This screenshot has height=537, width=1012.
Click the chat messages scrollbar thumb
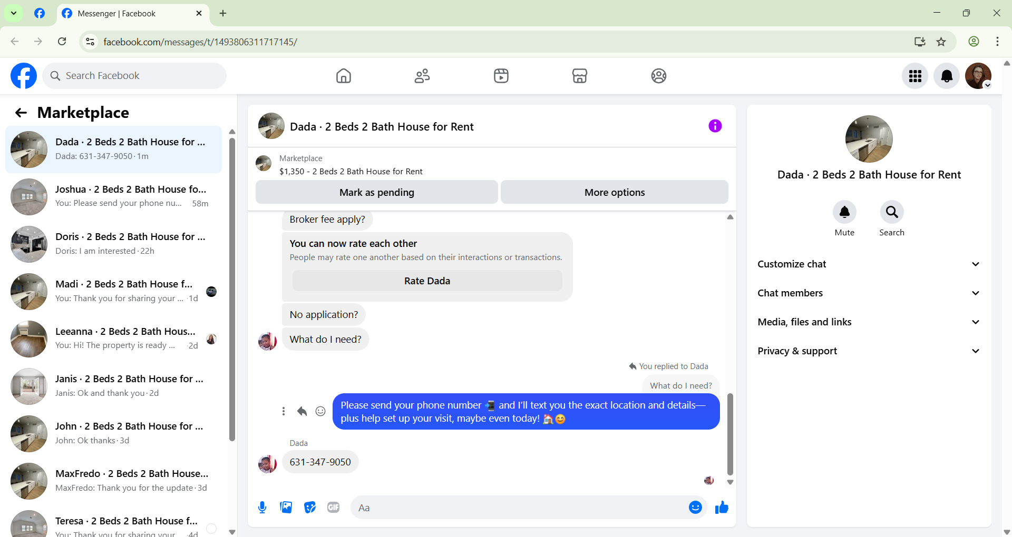[x=730, y=434]
